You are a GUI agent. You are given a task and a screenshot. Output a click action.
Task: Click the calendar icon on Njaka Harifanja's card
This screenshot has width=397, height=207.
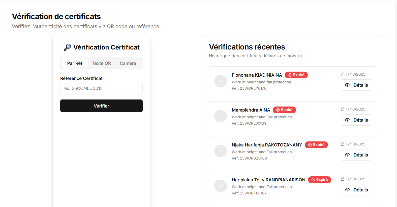pyautogui.click(x=343, y=144)
